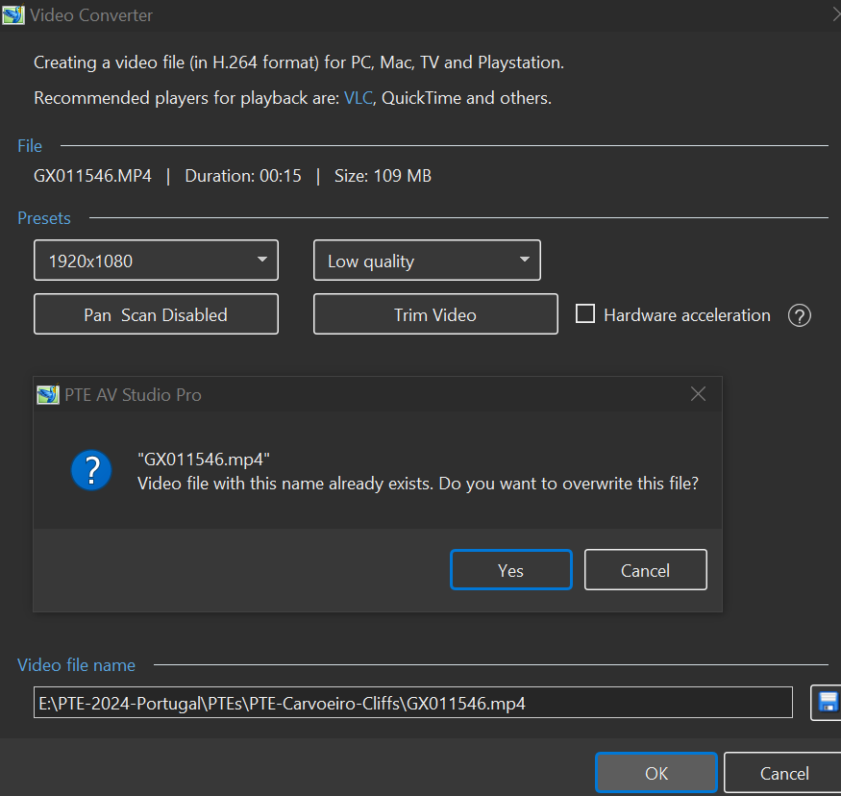Click the Video Converter window title icon
The height and width of the screenshot is (796, 841).
click(x=12, y=14)
